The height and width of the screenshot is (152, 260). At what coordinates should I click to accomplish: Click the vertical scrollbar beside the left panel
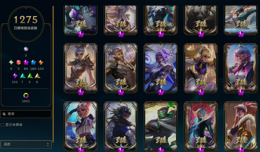pyautogui.click(x=53, y=74)
